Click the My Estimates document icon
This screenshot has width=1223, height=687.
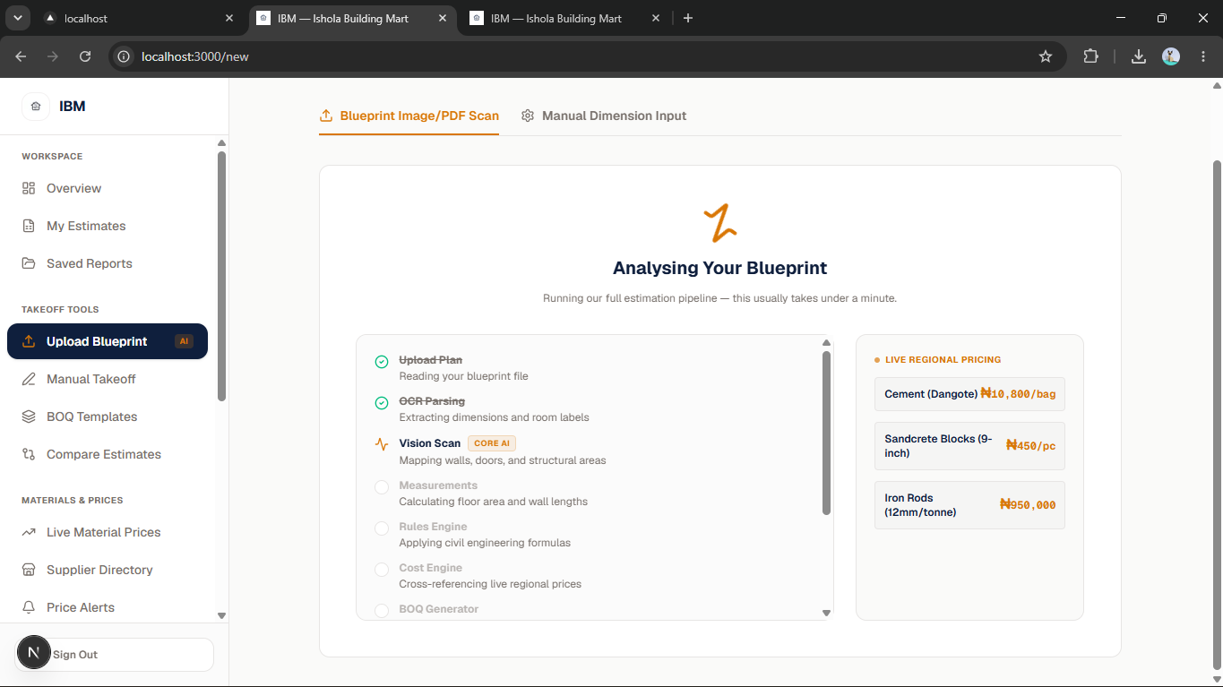click(29, 226)
